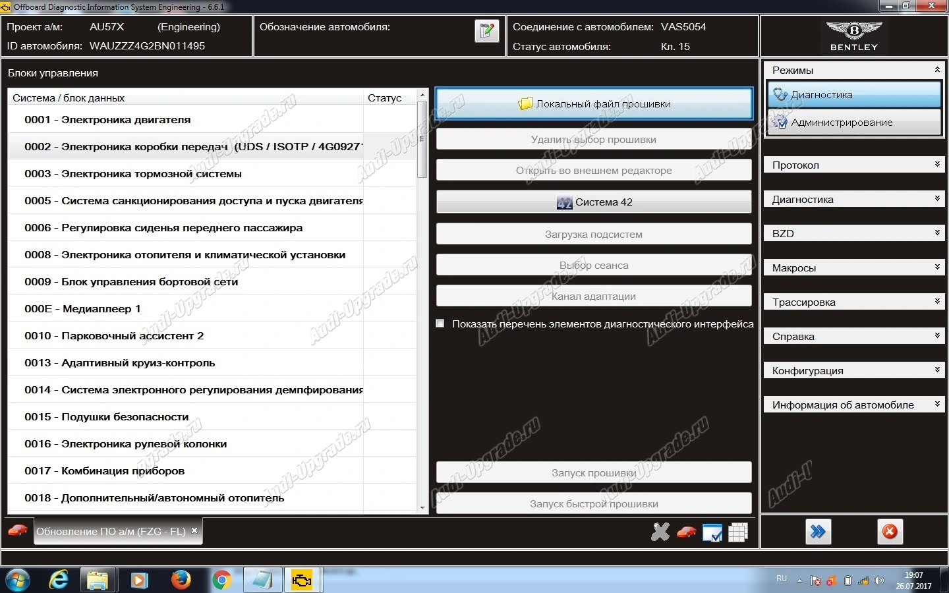Select the Диагностика mode item
Screen dimensions: 949x593
853,95
